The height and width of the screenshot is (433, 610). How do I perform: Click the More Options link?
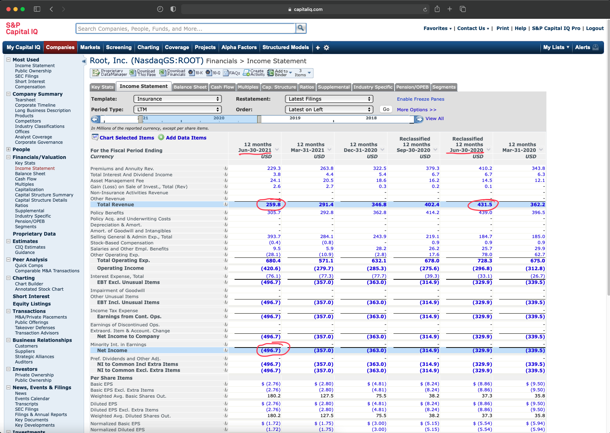point(417,110)
